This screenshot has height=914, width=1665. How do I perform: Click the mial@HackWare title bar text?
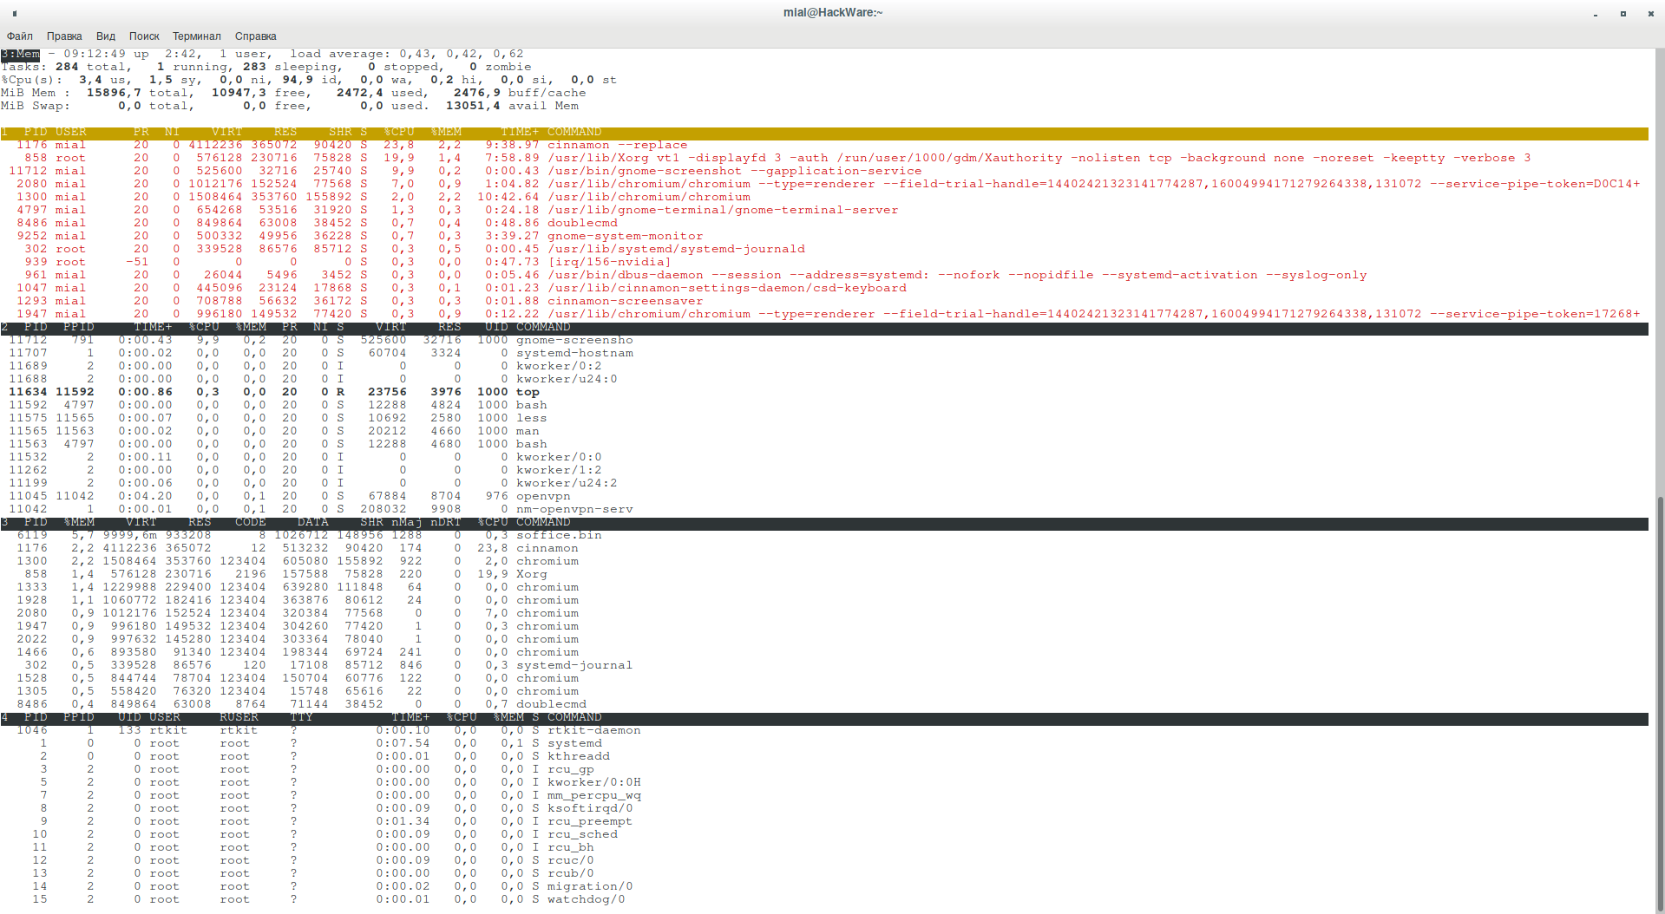(x=832, y=12)
